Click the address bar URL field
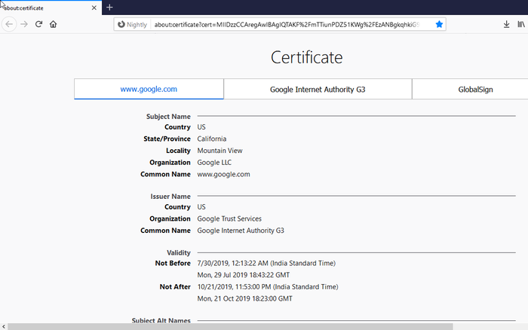Screen dimensions: 528x330 285,24
